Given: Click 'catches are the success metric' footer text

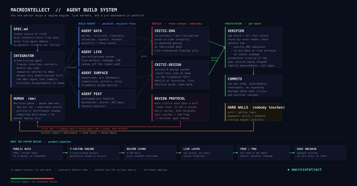Looking at the screenshot, I should pos(116,170).
